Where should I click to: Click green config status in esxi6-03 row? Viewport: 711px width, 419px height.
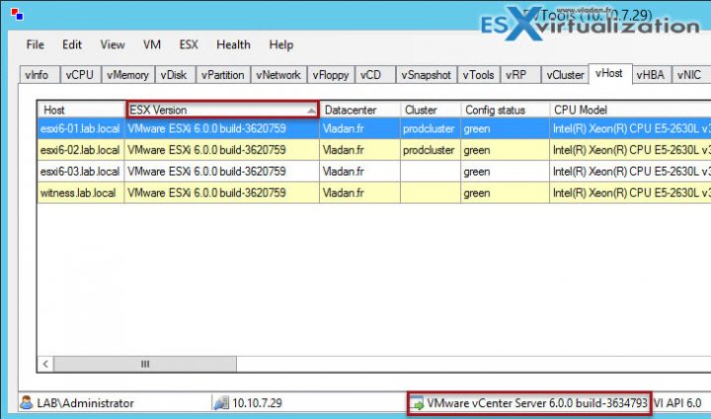(505, 172)
